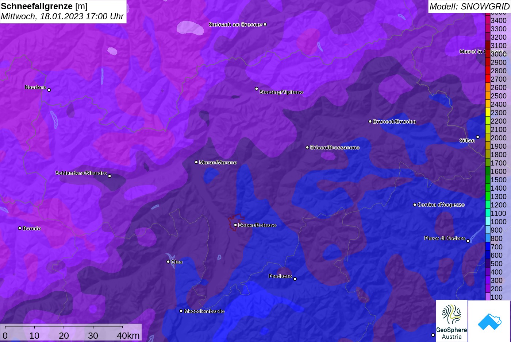The width and height of the screenshot is (511, 342).
Task: Click the Bozen/Bolzano label text
Action: click(257, 225)
